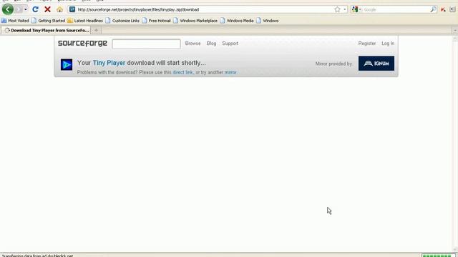Click the Log In link

pos(388,44)
